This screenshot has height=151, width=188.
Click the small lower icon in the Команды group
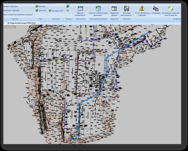(x=68, y=11)
